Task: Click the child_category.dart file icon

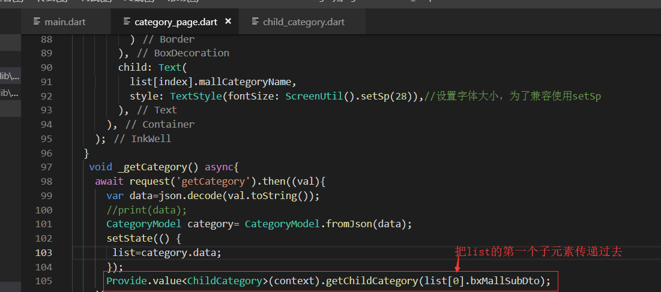Action: tap(255, 22)
